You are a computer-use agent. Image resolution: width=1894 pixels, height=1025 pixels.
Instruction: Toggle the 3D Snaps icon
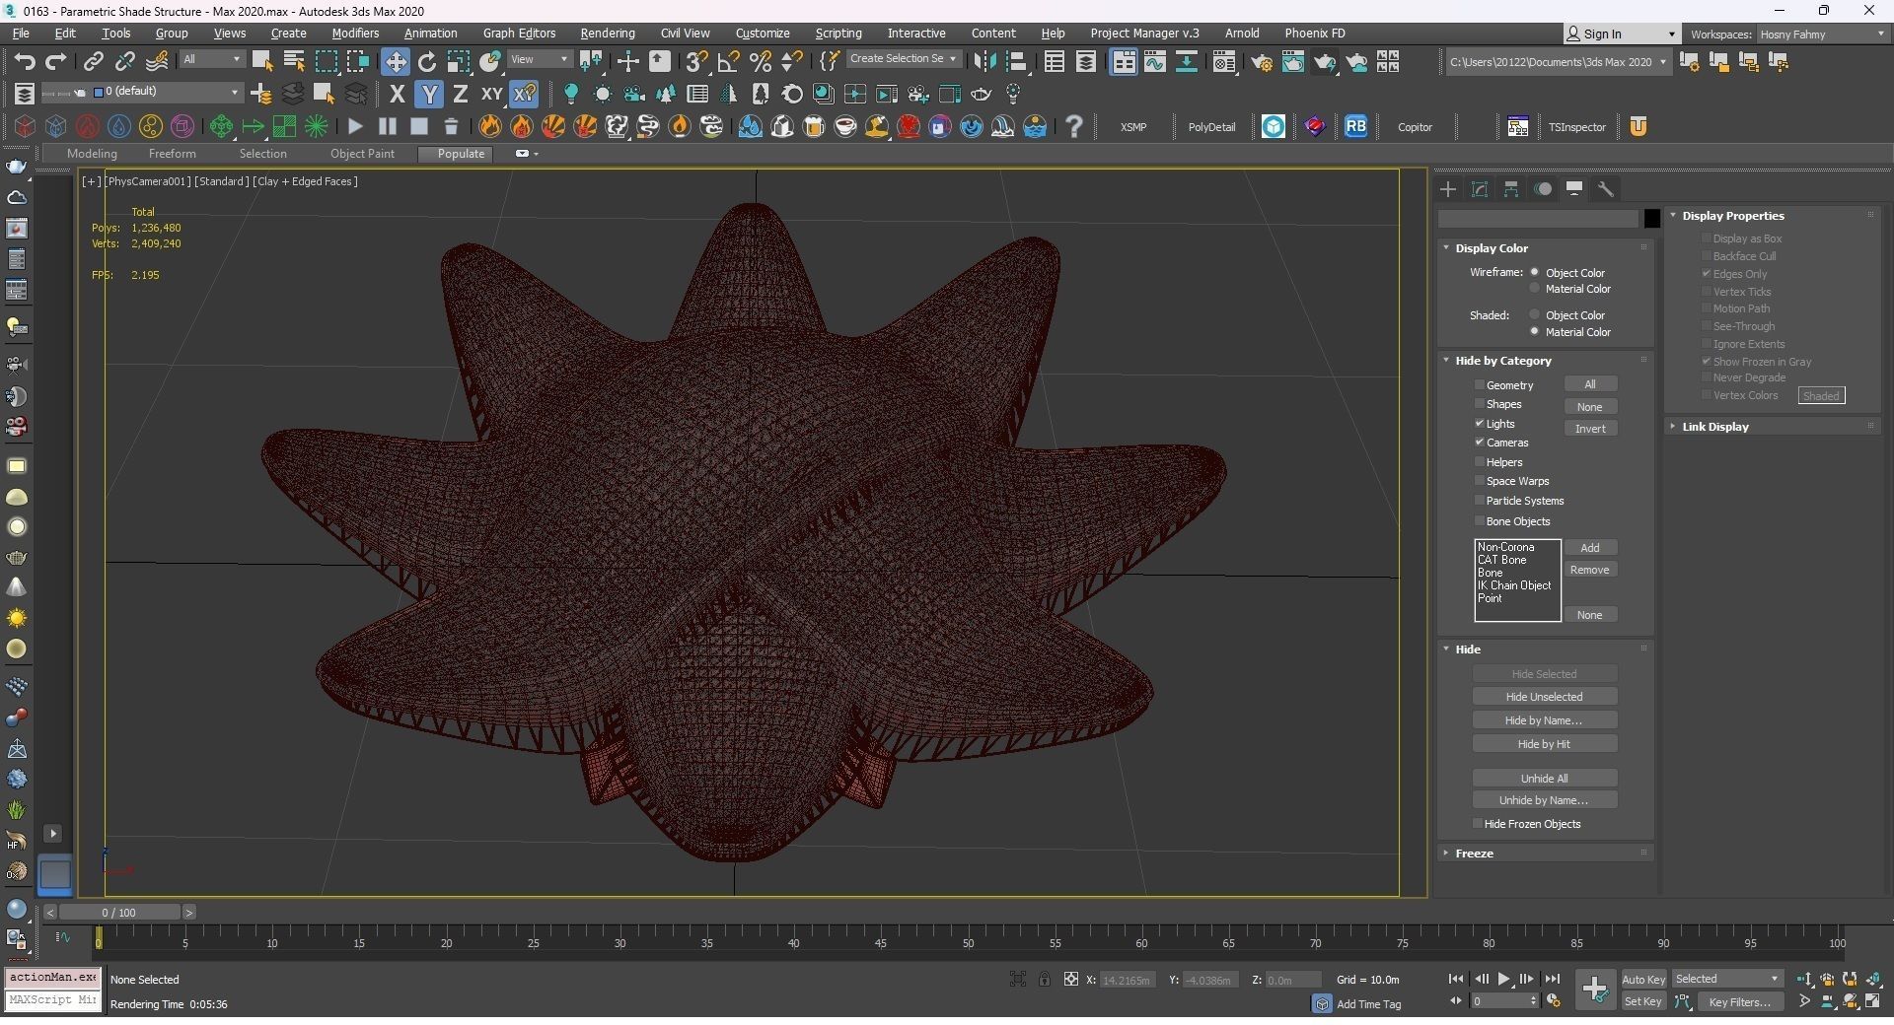(x=696, y=61)
